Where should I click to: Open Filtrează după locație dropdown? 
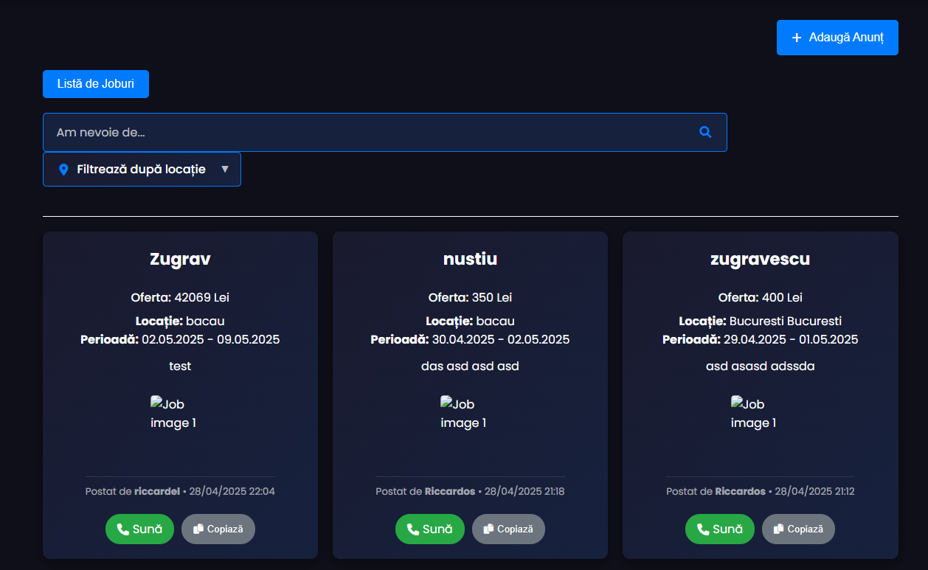coord(141,170)
